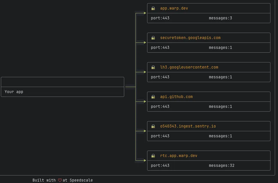Screen dimensions: 278x183
Task: Click the lock icon for securetoken.googleapis.com
Action: (153, 38)
